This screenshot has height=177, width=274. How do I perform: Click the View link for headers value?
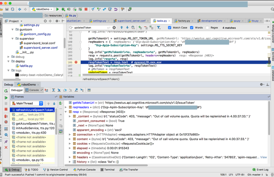[x=263, y=157]
